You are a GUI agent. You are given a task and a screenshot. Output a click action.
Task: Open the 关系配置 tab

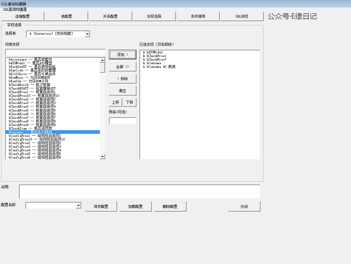(110, 16)
